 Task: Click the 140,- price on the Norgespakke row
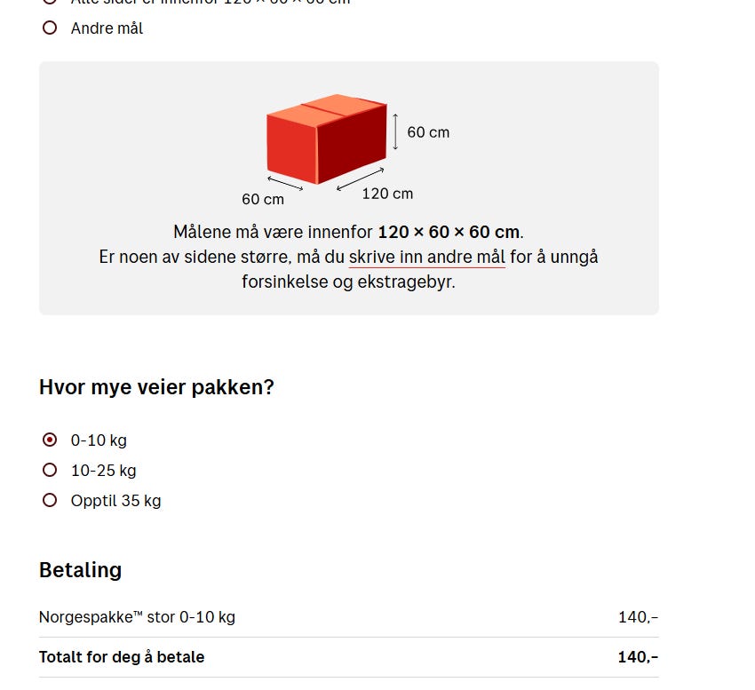(x=638, y=617)
